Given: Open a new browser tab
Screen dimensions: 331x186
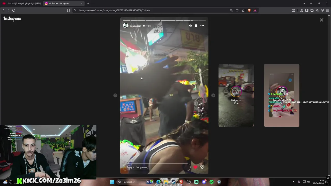Looking at the screenshot, I should click(88, 3).
